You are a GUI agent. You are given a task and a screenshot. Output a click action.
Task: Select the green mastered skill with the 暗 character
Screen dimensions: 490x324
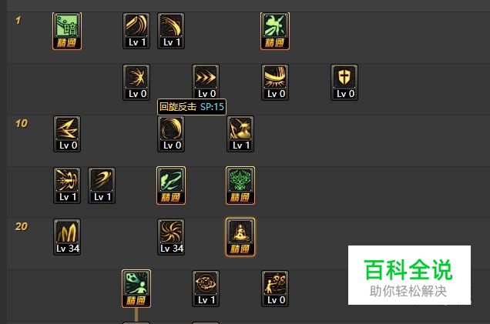tap(67, 31)
